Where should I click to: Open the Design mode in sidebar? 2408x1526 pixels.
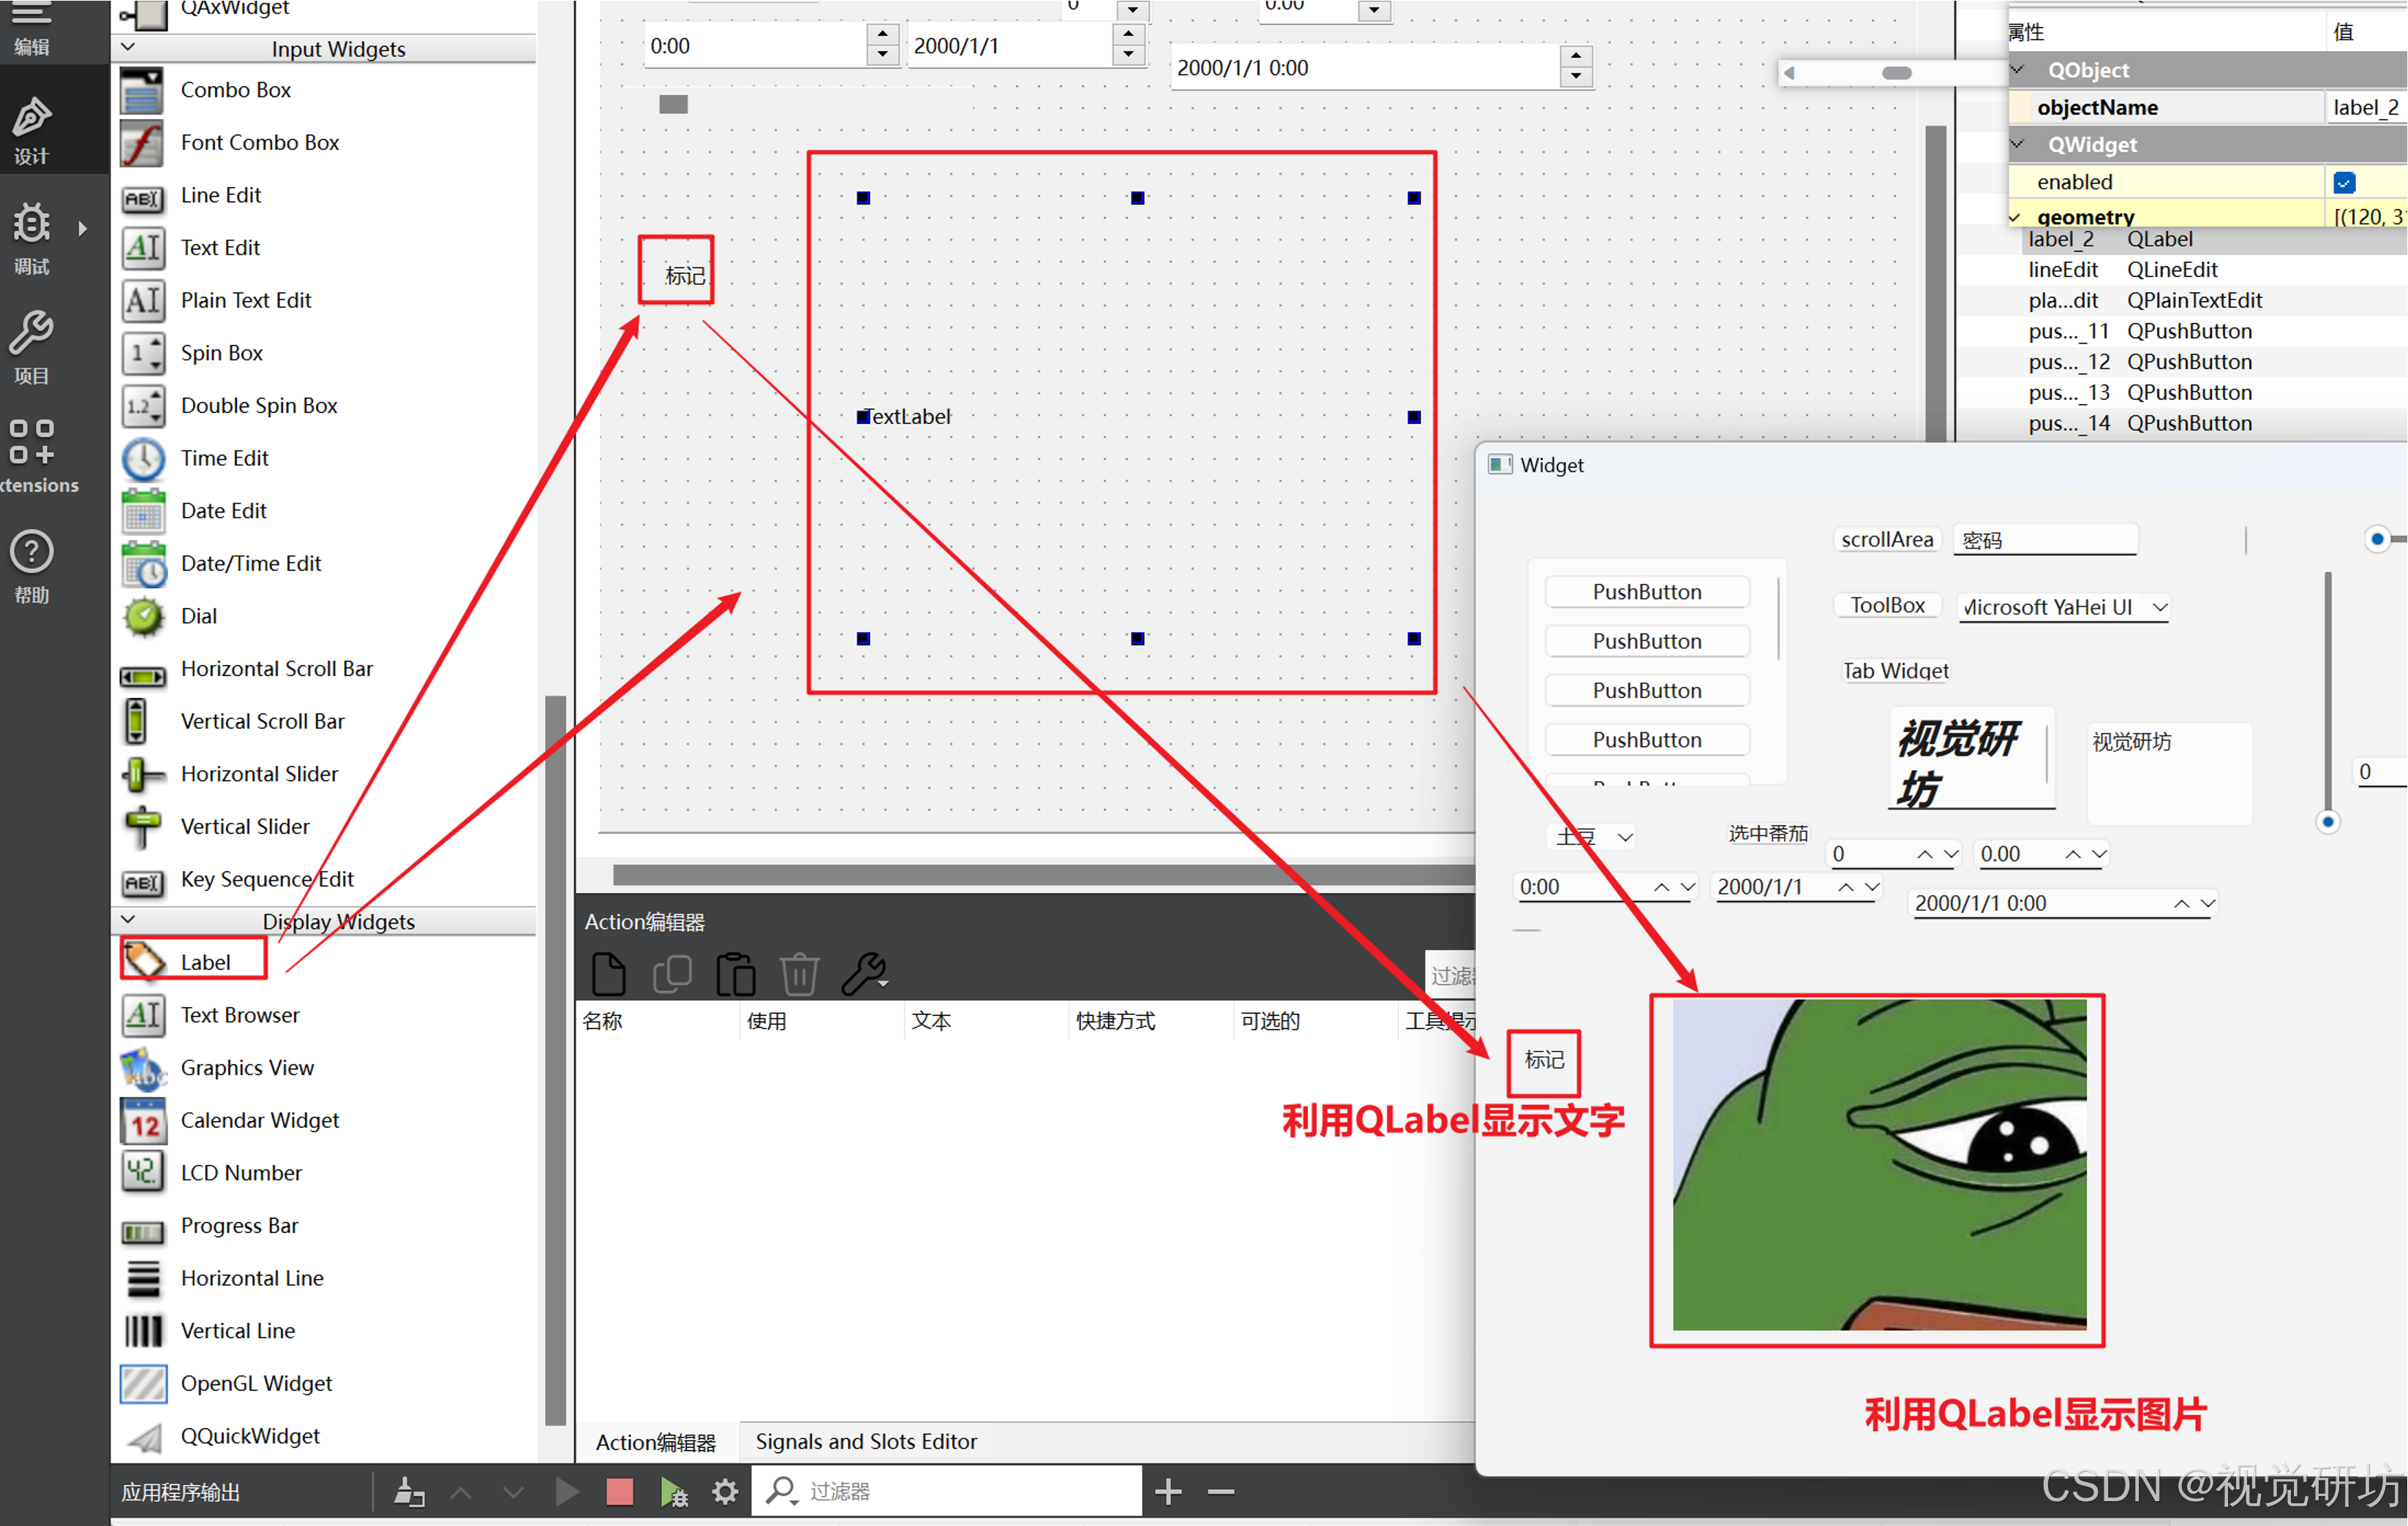click(x=31, y=129)
